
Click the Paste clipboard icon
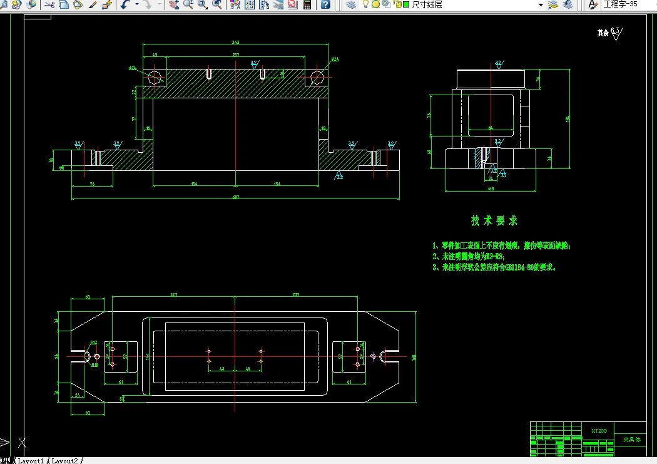coord(78,4)
